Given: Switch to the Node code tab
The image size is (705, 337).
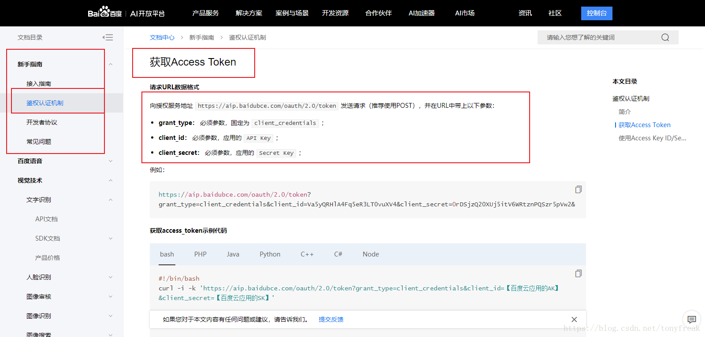Looking at the screenshot, I should [371, 254].
